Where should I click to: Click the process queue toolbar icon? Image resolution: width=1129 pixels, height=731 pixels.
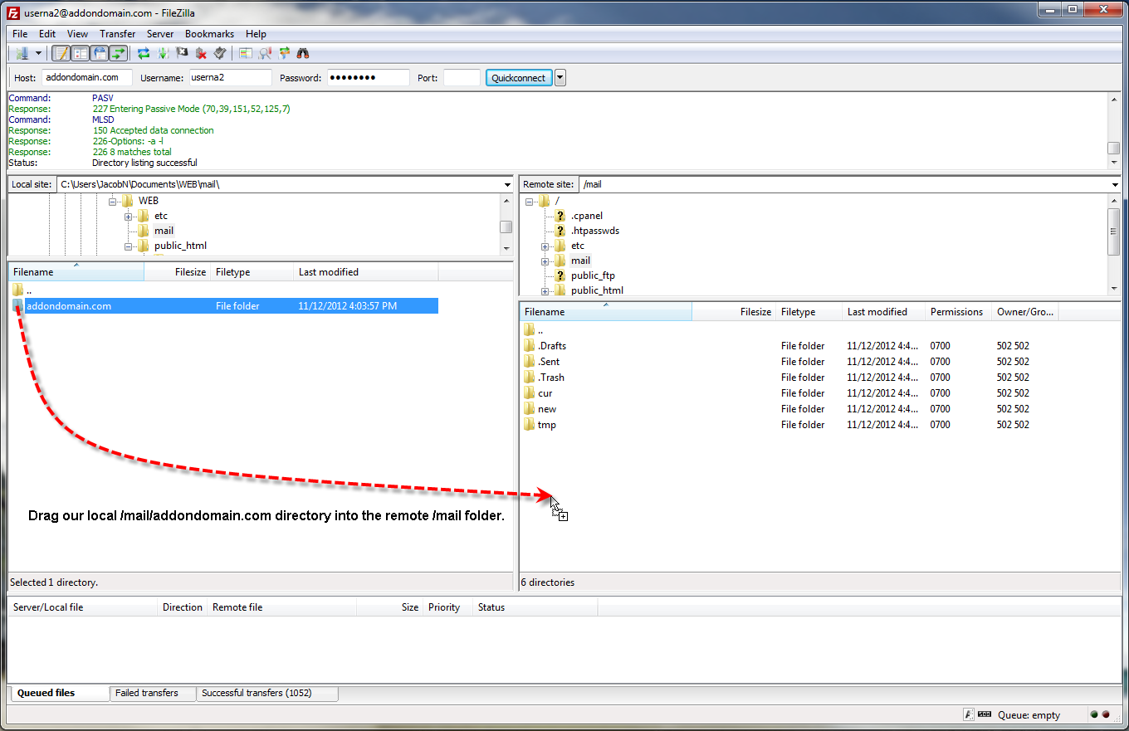[163, 53]
